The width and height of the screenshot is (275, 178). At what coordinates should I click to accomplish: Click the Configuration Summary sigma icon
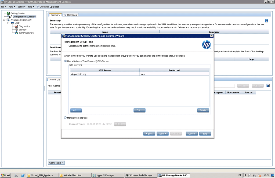(10, 16)
